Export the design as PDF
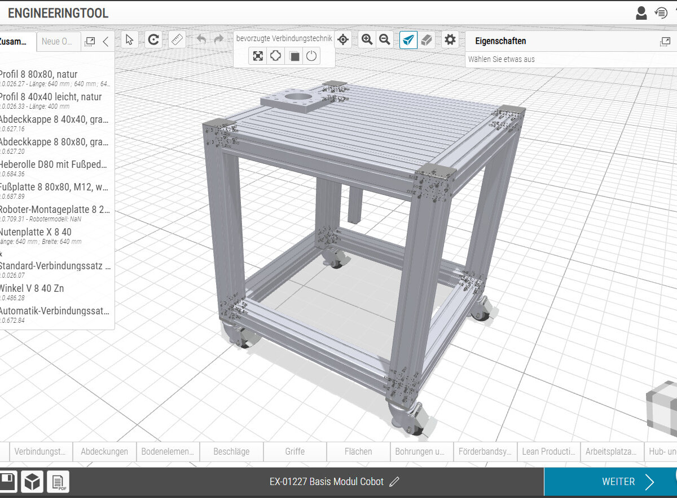 click(x=58, y=482)
